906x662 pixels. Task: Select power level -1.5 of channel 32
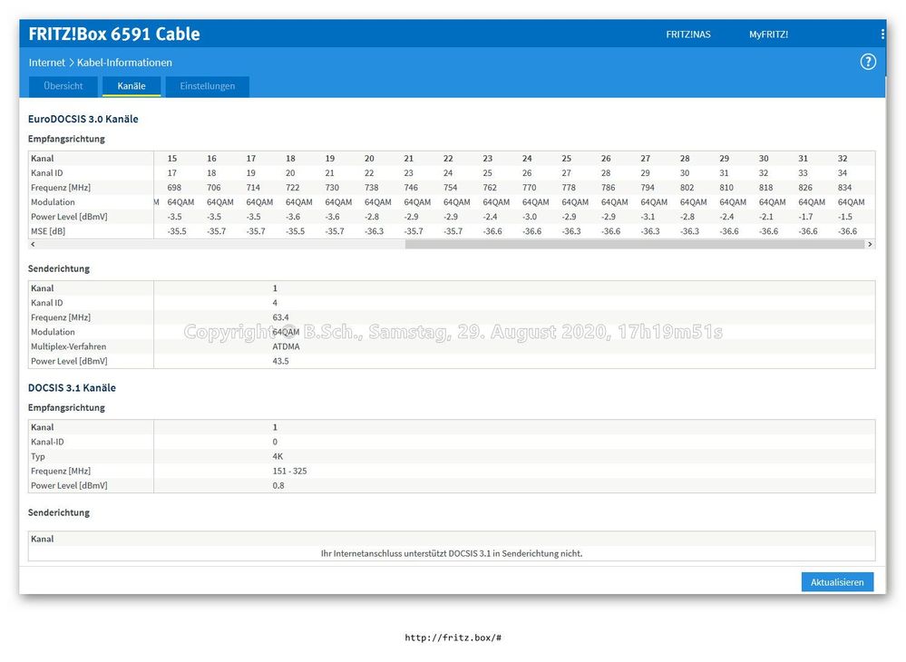click(x=844, y=217)
